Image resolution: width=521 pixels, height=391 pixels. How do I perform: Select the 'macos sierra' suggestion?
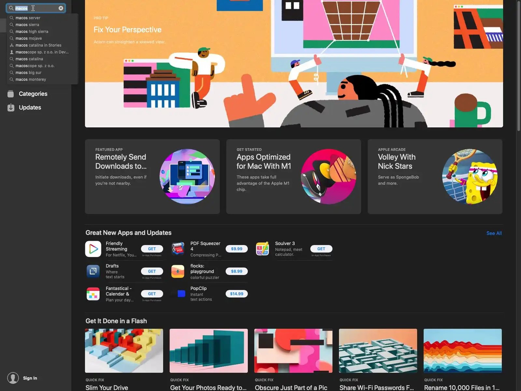pos(42,25)
